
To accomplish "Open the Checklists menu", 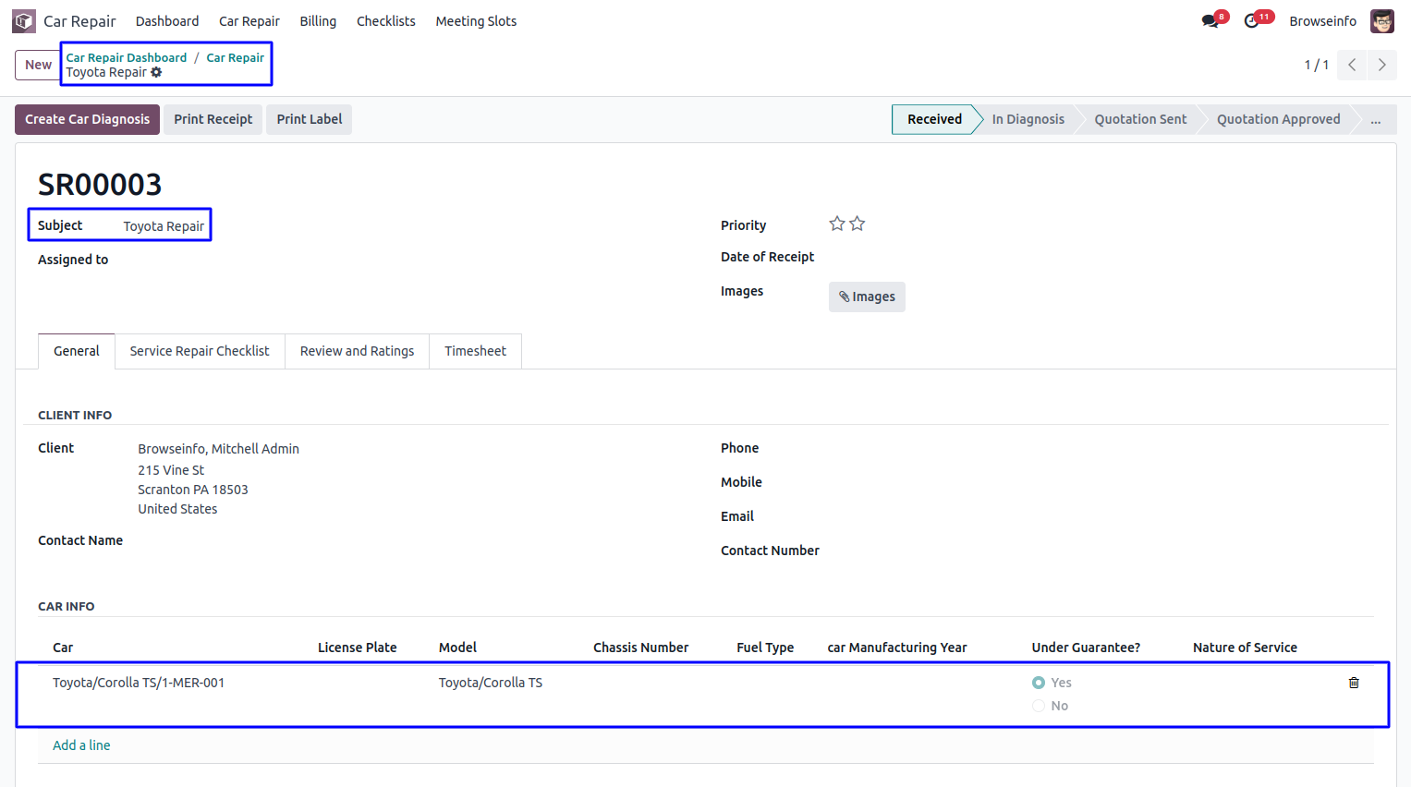I will (385, 21).
